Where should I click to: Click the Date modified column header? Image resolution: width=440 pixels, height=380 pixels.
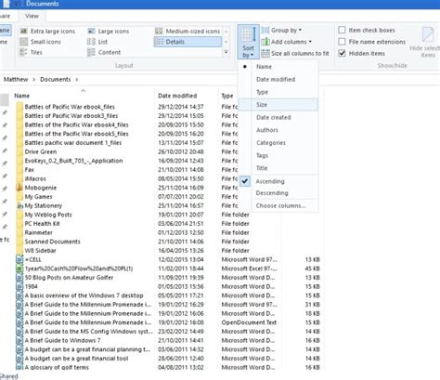[177, 96]
